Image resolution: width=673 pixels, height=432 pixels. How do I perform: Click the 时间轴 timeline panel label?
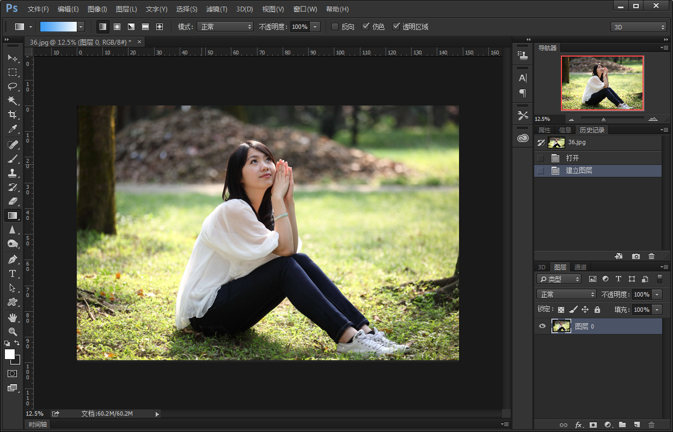coord(38,424)
